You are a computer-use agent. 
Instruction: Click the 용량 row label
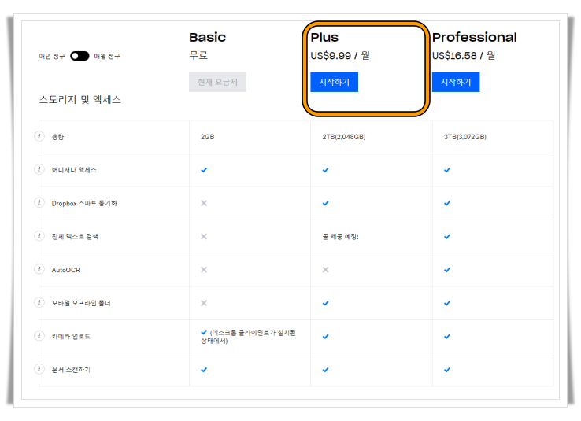coord(57,137)
